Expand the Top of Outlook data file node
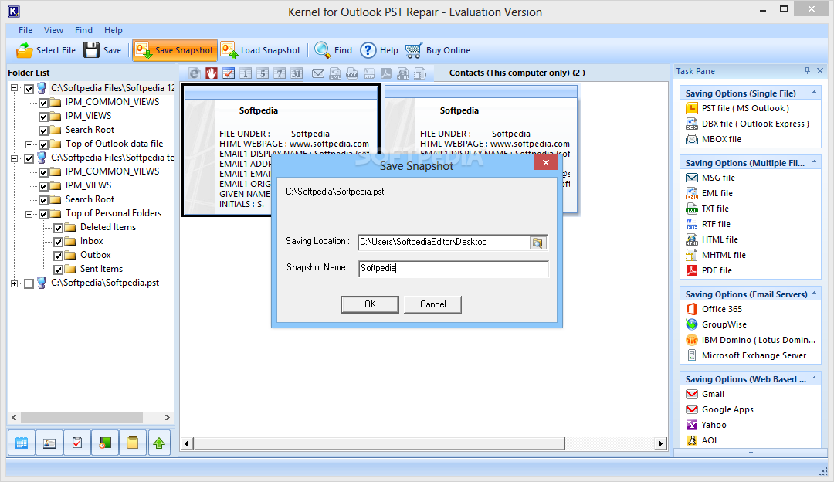The height and width of the screenshot is (482, 834). 29,144
